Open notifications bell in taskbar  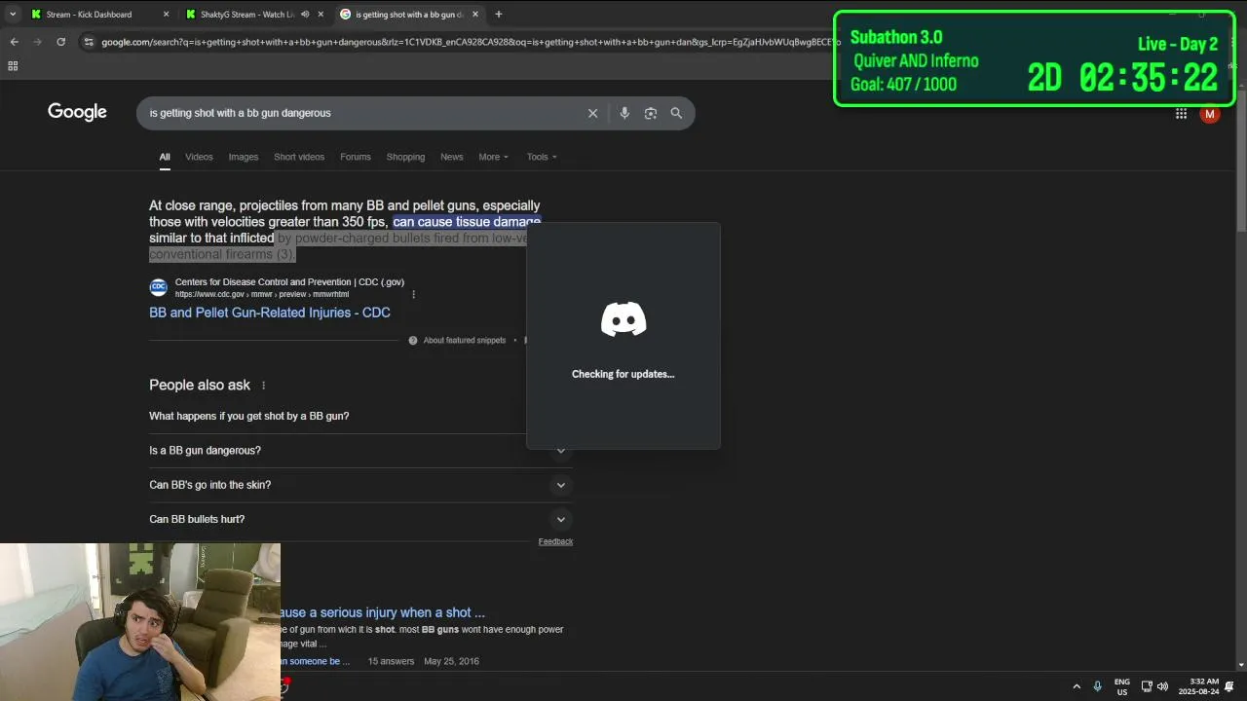1229,686
